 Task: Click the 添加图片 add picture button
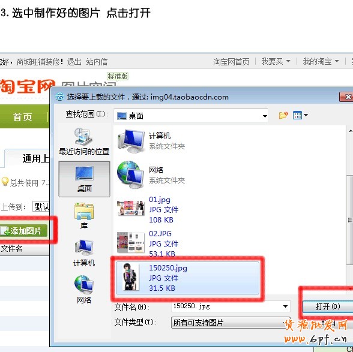[x=23, y=231]
